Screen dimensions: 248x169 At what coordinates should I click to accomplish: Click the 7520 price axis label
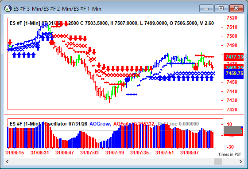click(x=232, y=18)
